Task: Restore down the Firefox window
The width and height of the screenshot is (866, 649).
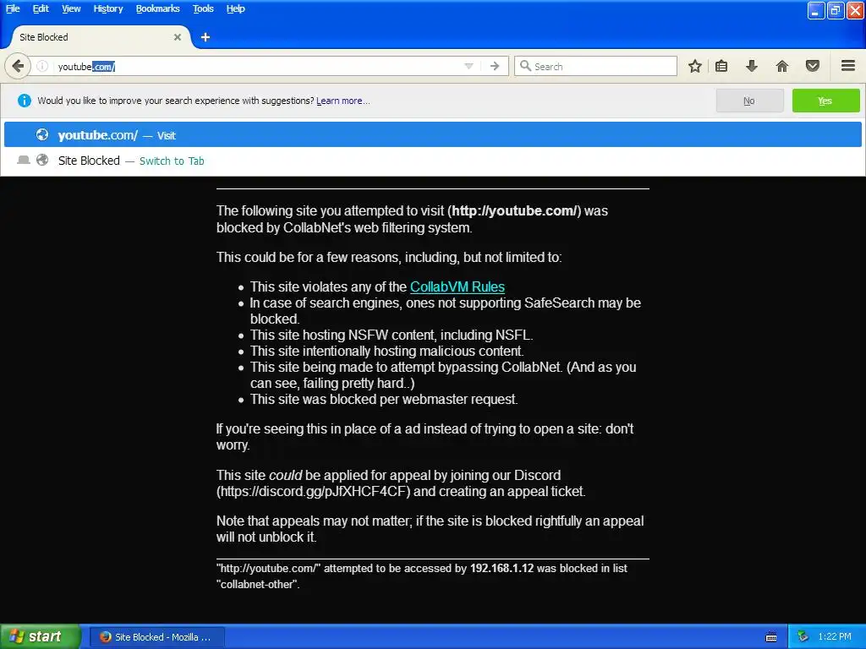Action: coord(836,10)
